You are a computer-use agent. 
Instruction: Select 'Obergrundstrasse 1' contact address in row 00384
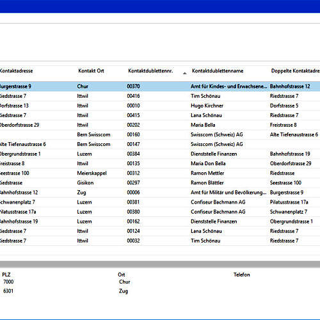tap(20, 154)
